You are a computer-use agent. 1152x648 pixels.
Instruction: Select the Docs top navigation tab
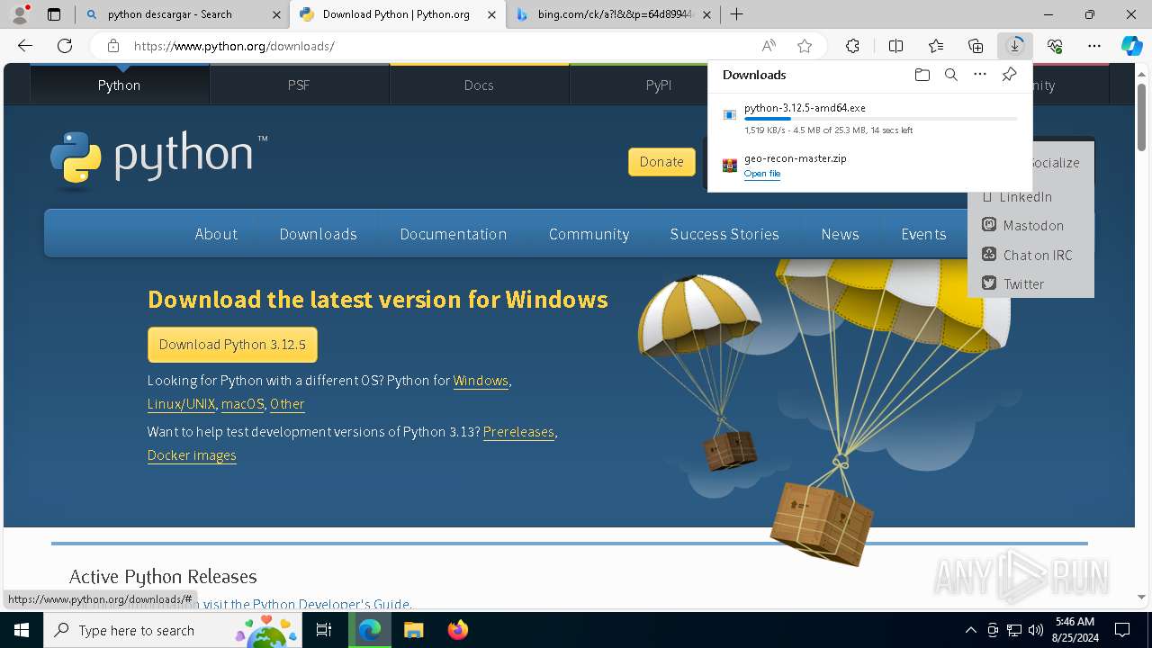(479, 85)
